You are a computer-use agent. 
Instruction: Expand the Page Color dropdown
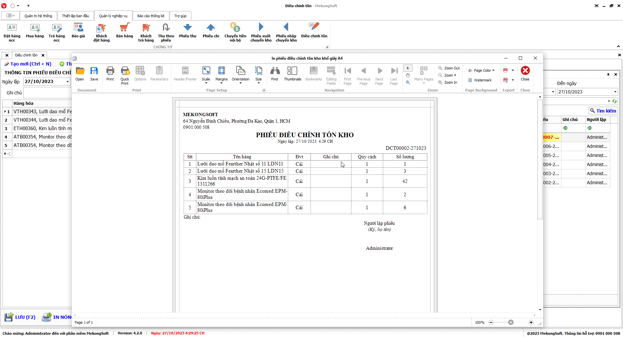(x=482, y=70)
